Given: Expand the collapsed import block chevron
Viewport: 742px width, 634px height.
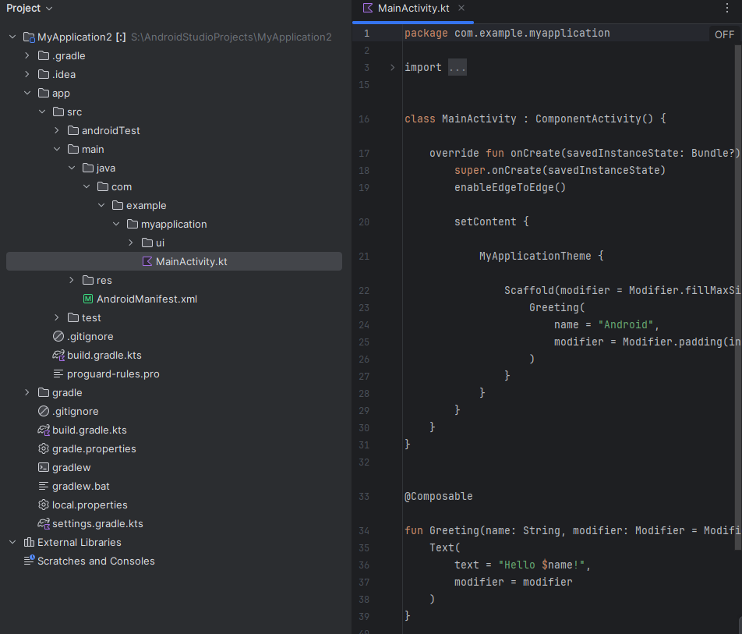Looking at the screenshot, I should click(x=392, y=68).
